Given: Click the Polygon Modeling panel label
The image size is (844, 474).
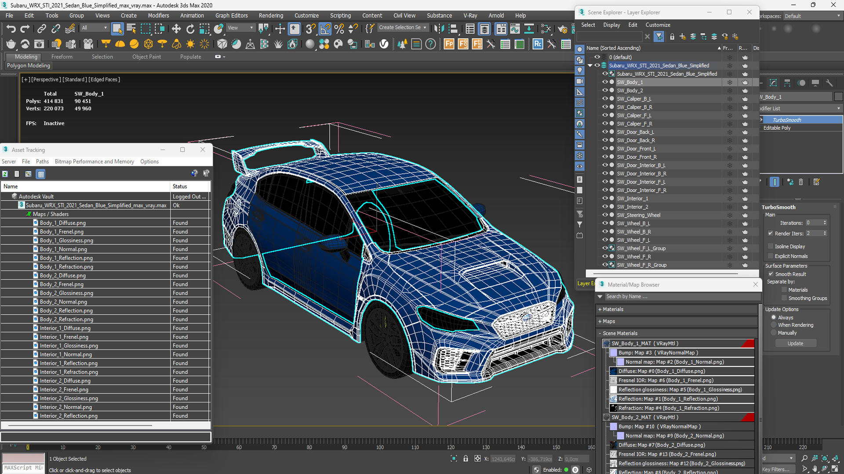Looking at the screenshot, I should coord(29,66).
